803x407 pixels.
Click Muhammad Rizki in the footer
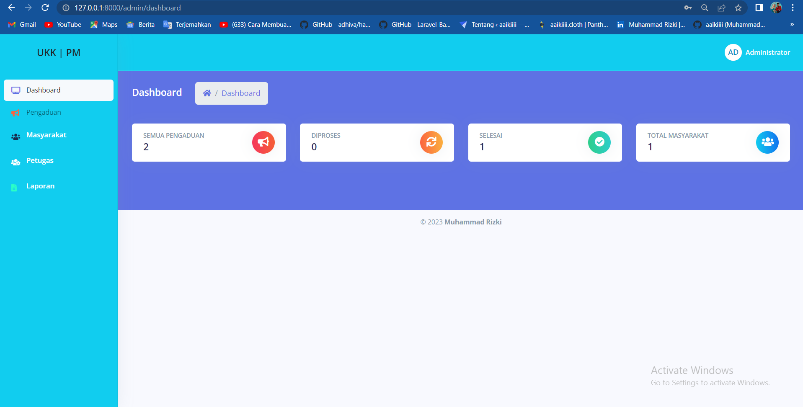(x=473, y=222)
